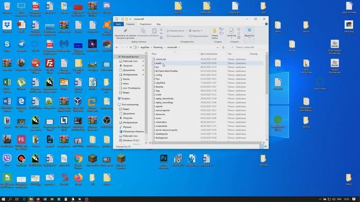Click the Переименовать ribbon button
Image resolution: width=360 pixels, height=202 pixels.
tap(199, 36)
